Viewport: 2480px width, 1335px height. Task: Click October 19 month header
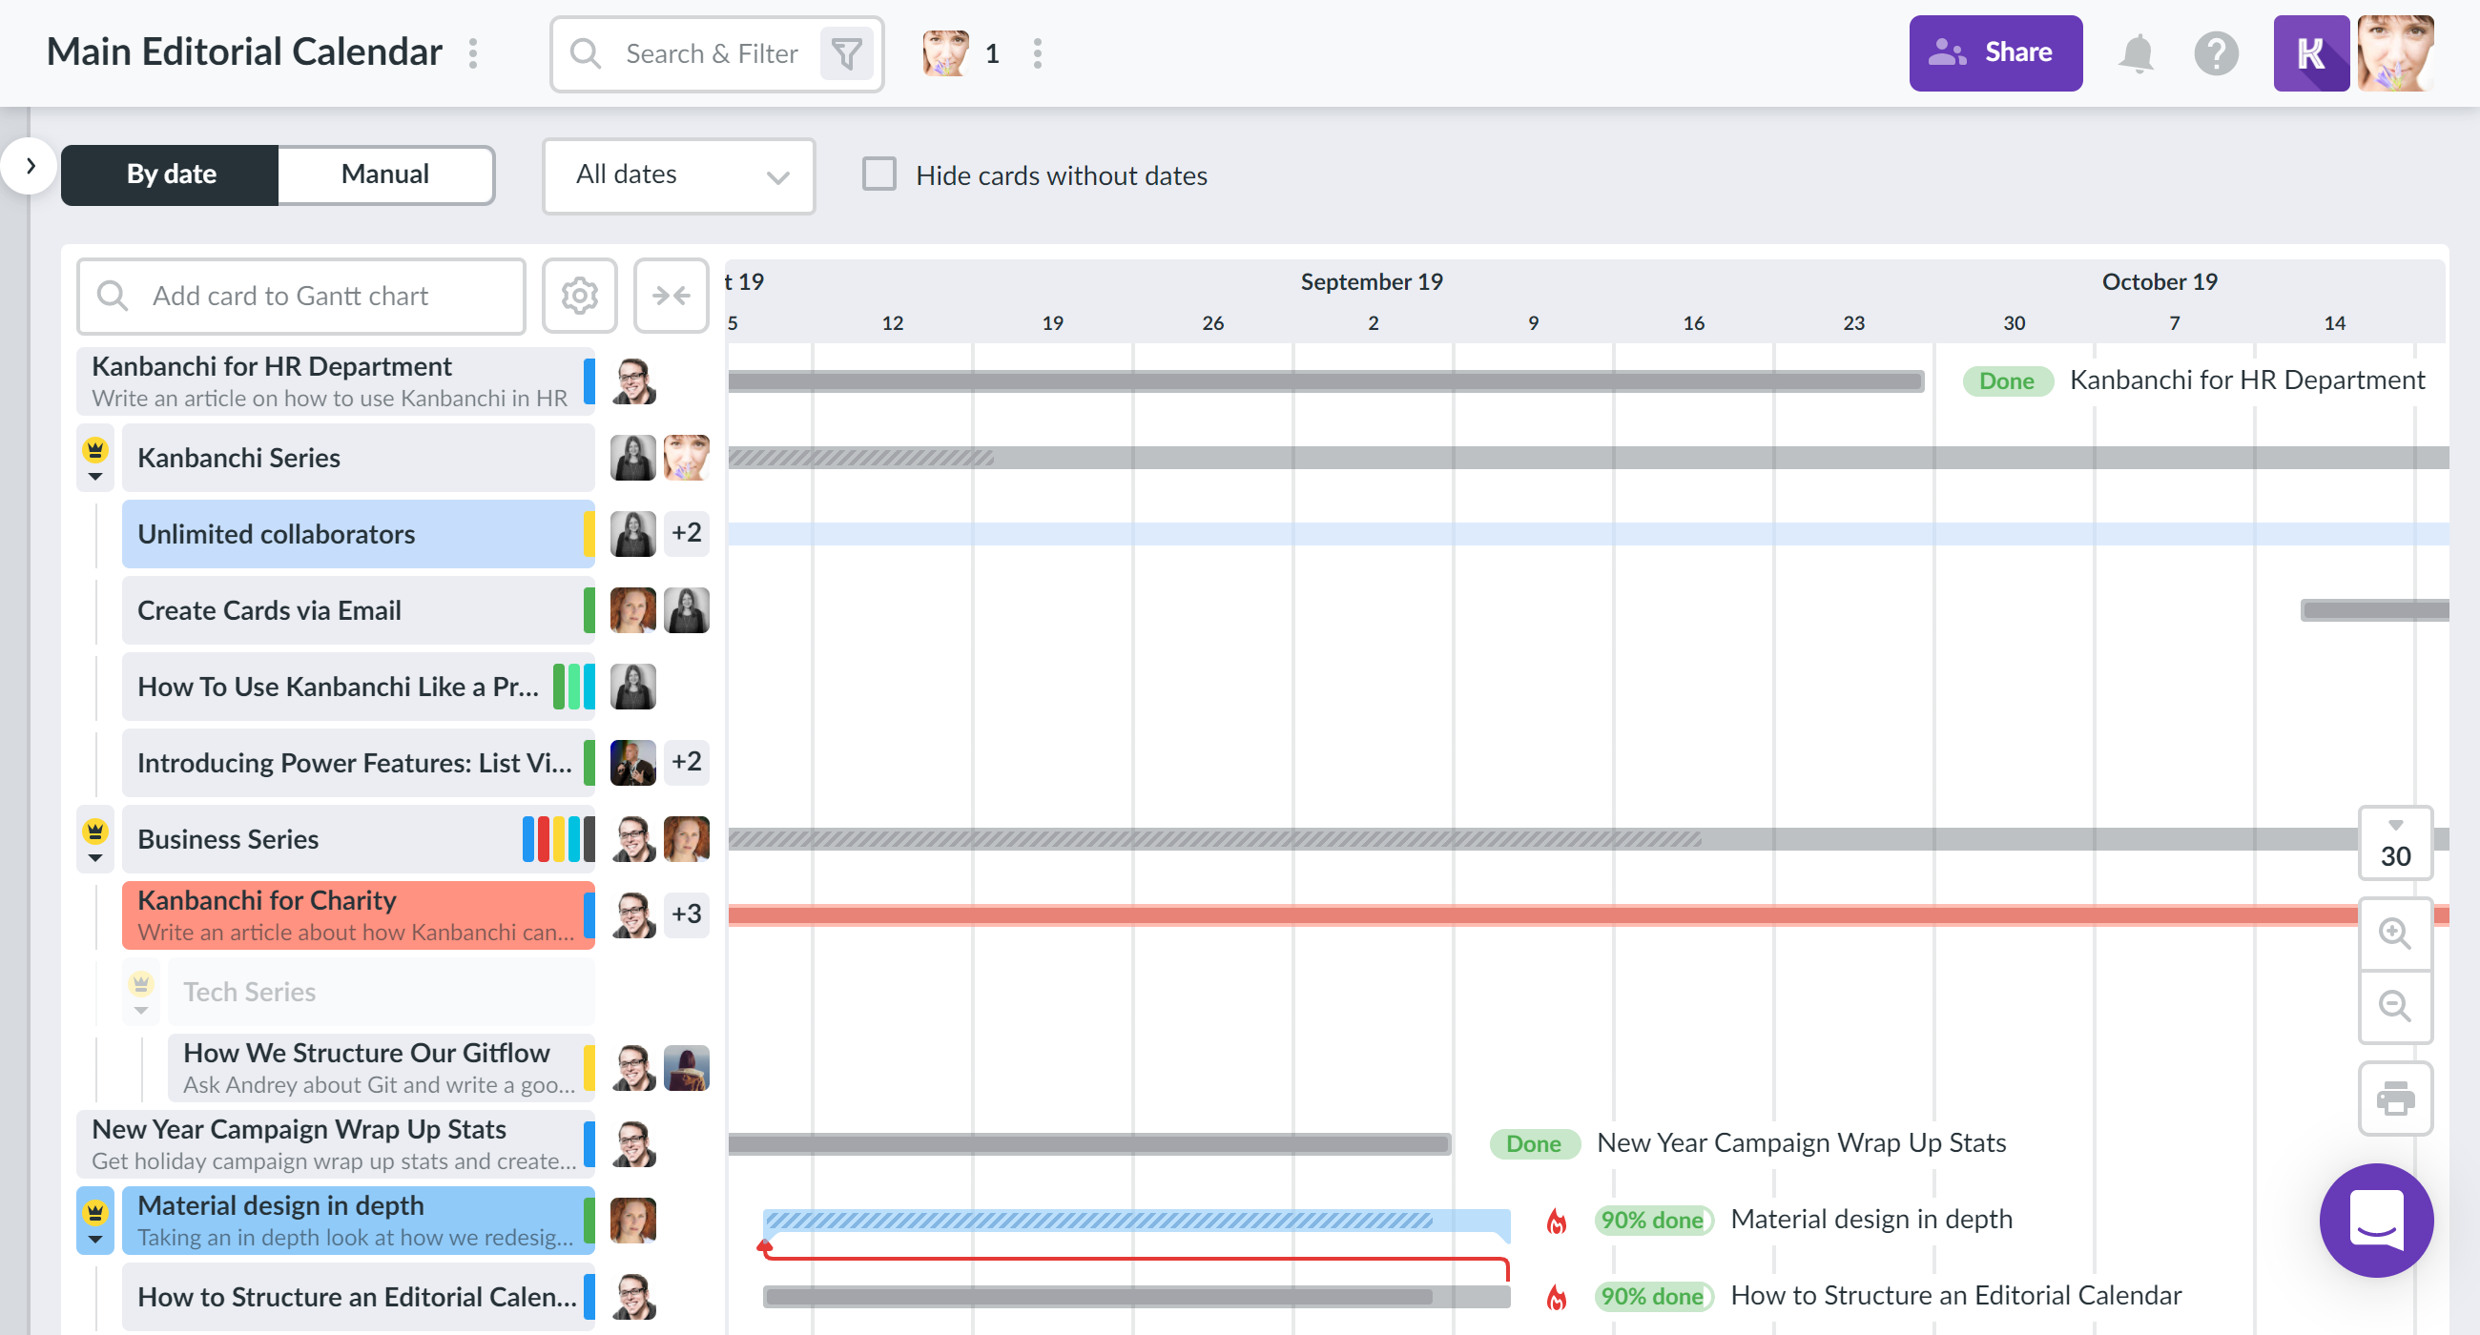2160,282
